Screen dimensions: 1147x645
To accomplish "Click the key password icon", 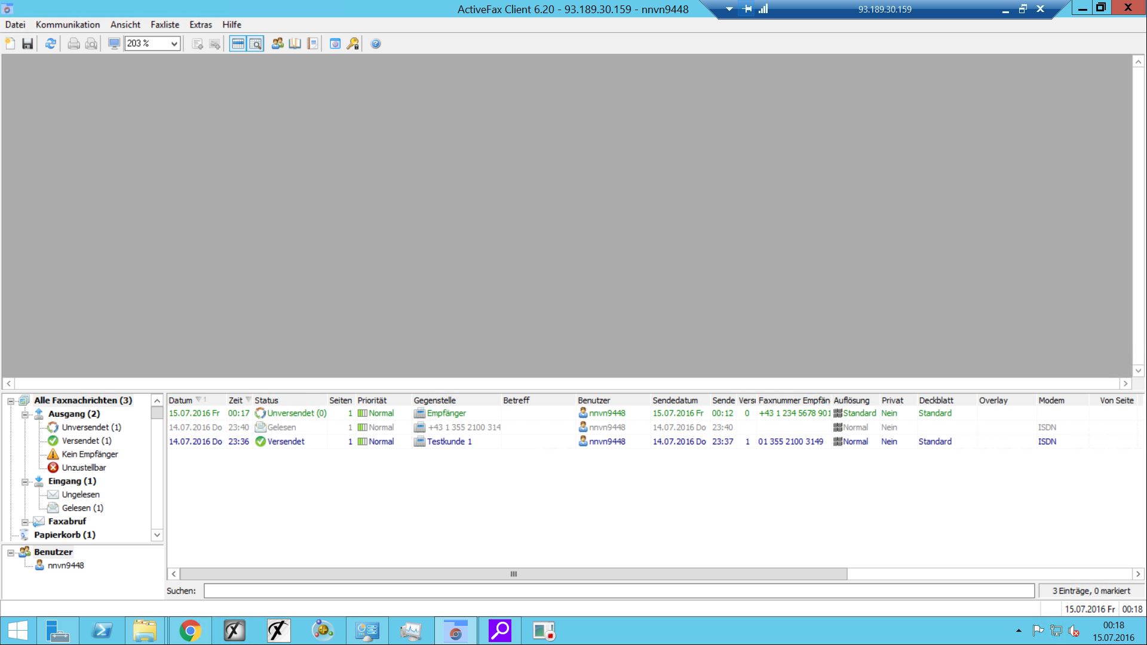I will point(353,44).
